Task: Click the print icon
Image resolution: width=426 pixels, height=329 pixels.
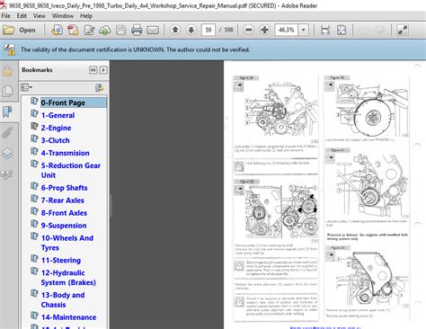Action: 137,30
